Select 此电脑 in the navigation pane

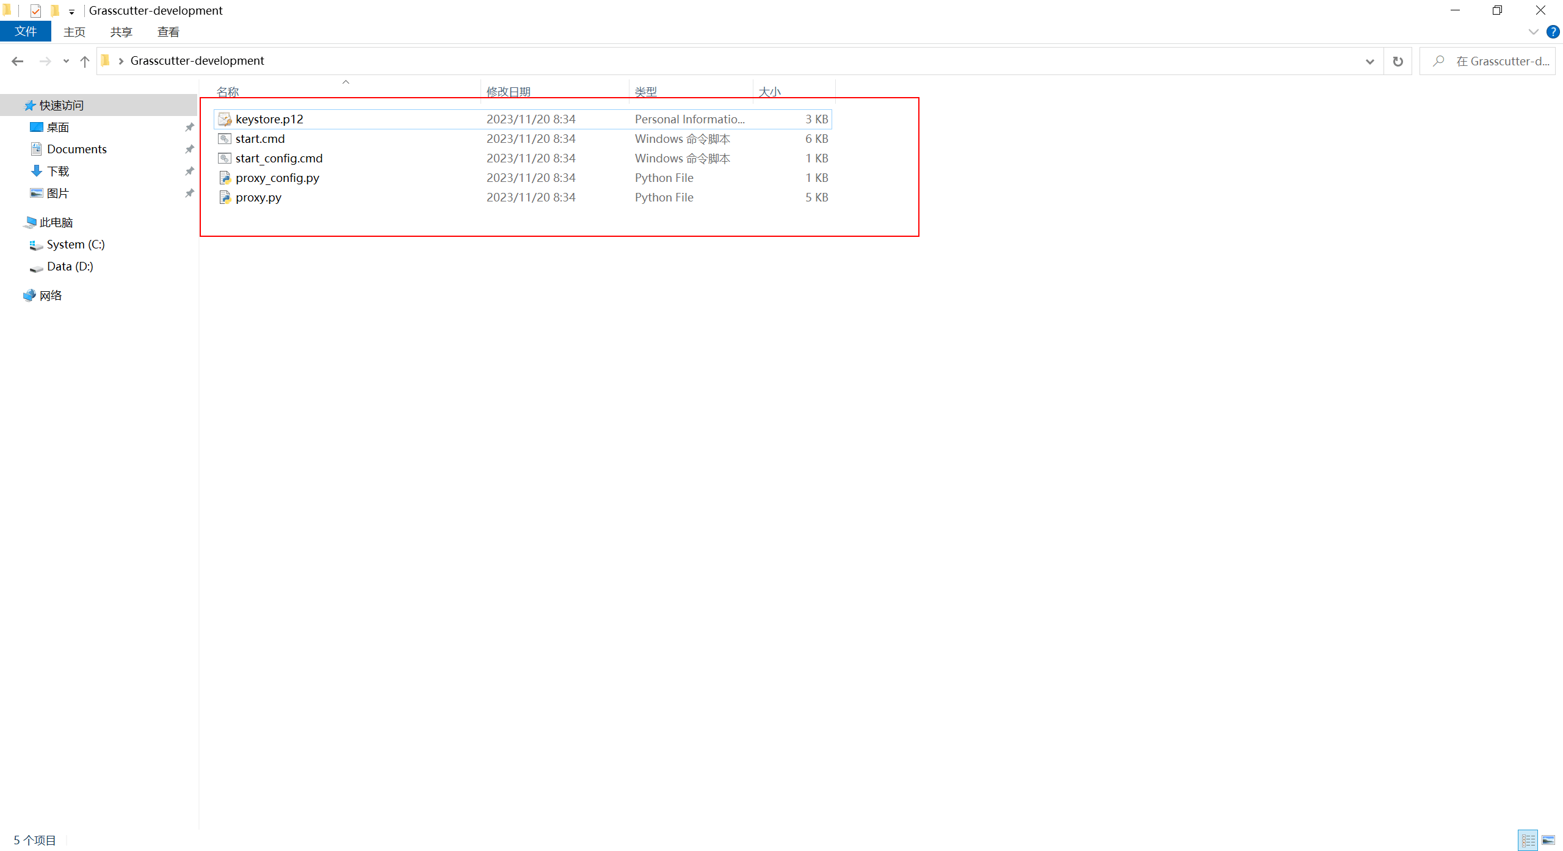tap(56, 222)
